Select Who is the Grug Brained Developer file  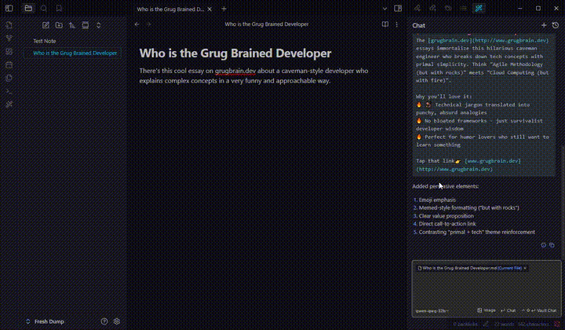coord(72,53)
